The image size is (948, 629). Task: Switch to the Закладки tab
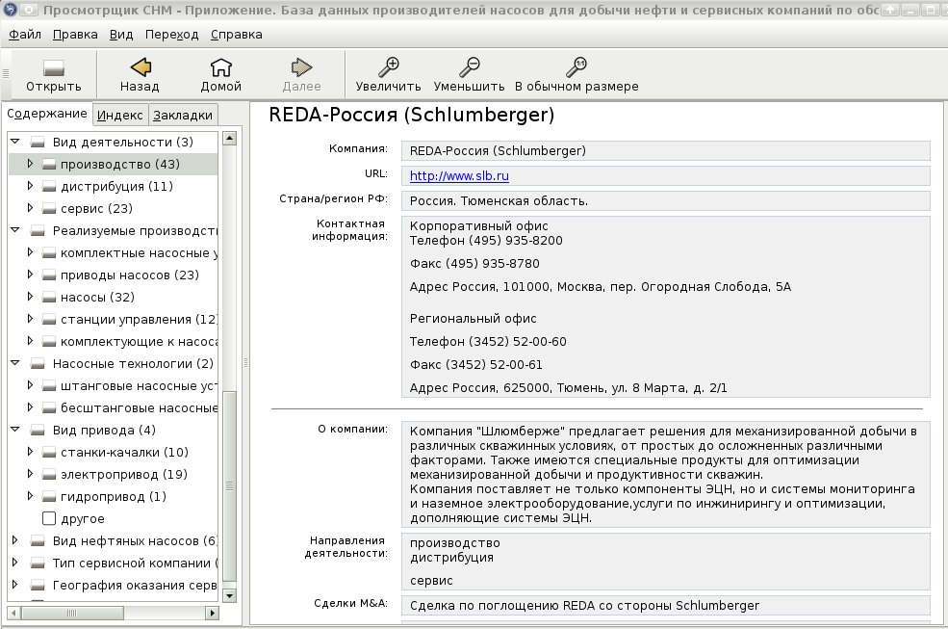(x=183, y=115)
